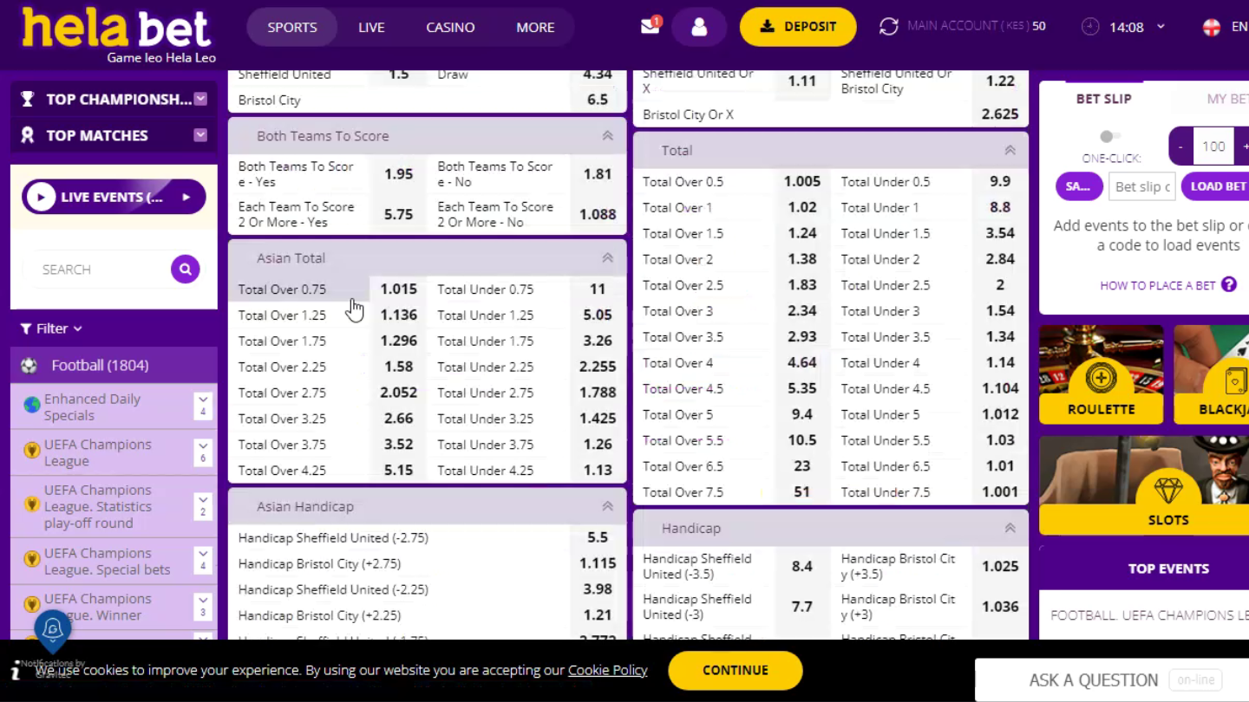Click the search magnifier button

click(185, 270)
